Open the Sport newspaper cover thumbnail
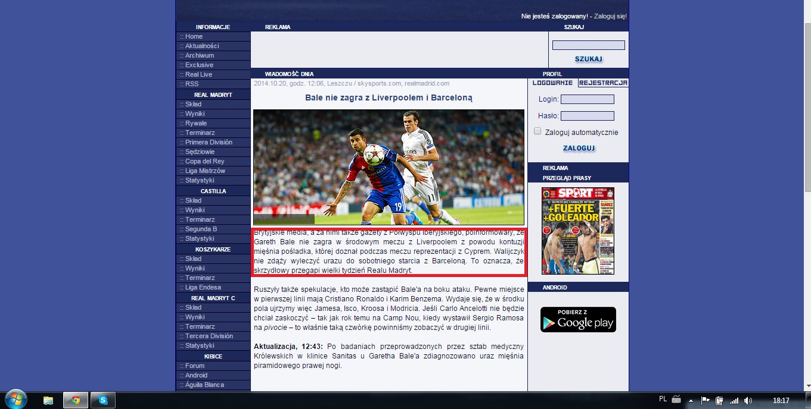 pyautogui.click(x=578, y=231)
